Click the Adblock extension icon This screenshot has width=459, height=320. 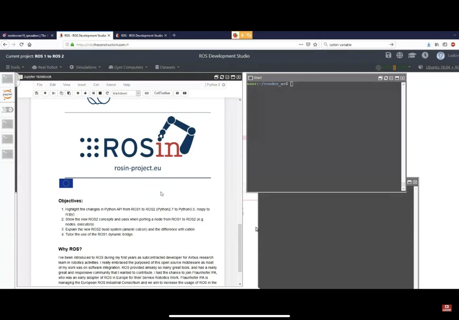pos(453,45)
